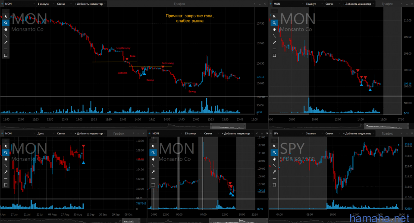The width and height of the screenshot is (414, 223).
Task: Select the trend line tool in daily MON chart
Action: (x=6, y=166)
